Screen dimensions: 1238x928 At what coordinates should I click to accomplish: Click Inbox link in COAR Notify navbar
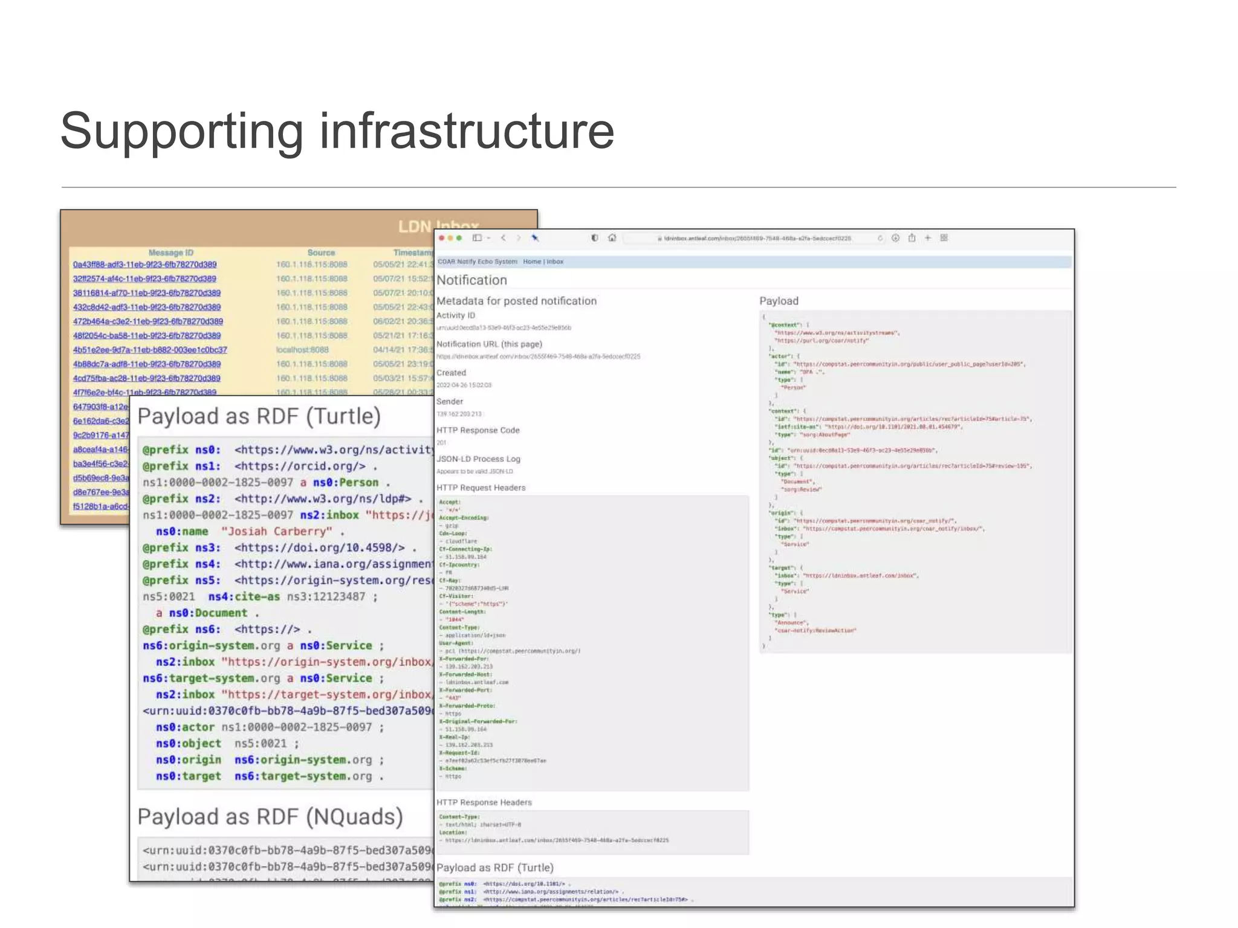point(555,262)
